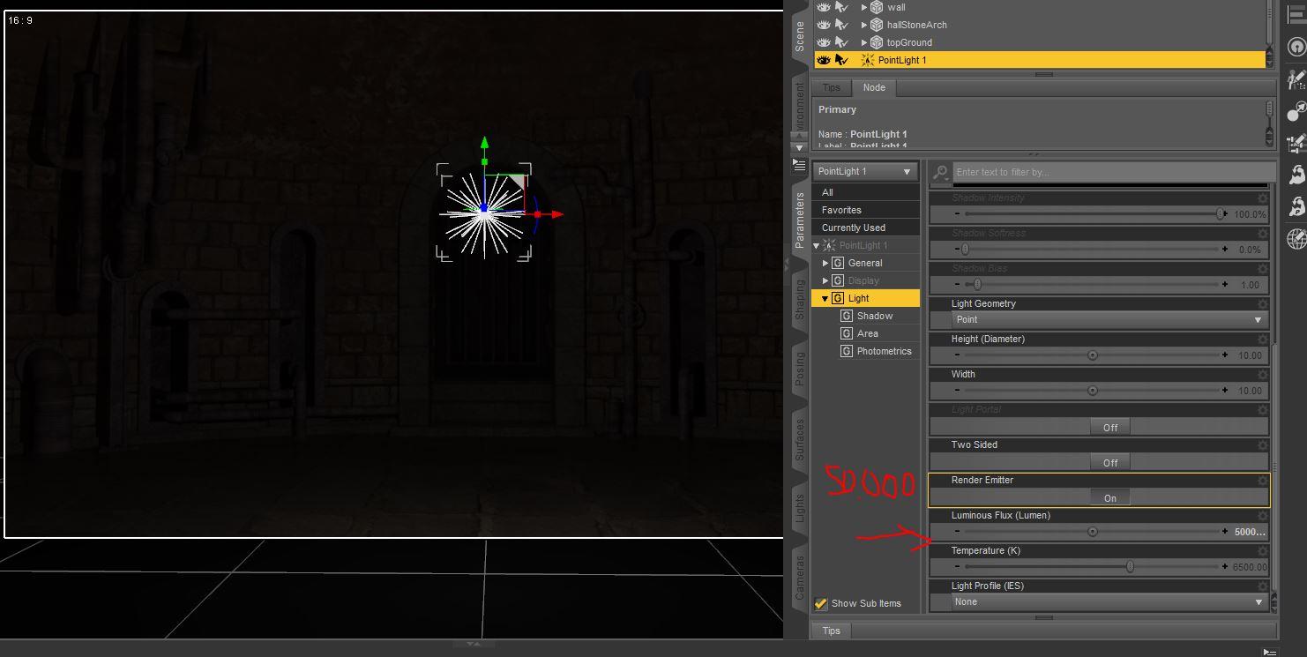Image resolution: width=1307 pixels, height=657 pixels.
Task: Open the Scene side tab
Action: pos(800,36)
